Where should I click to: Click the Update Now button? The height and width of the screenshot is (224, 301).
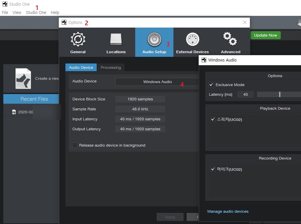pyautogui.click(x=265, y=35)
